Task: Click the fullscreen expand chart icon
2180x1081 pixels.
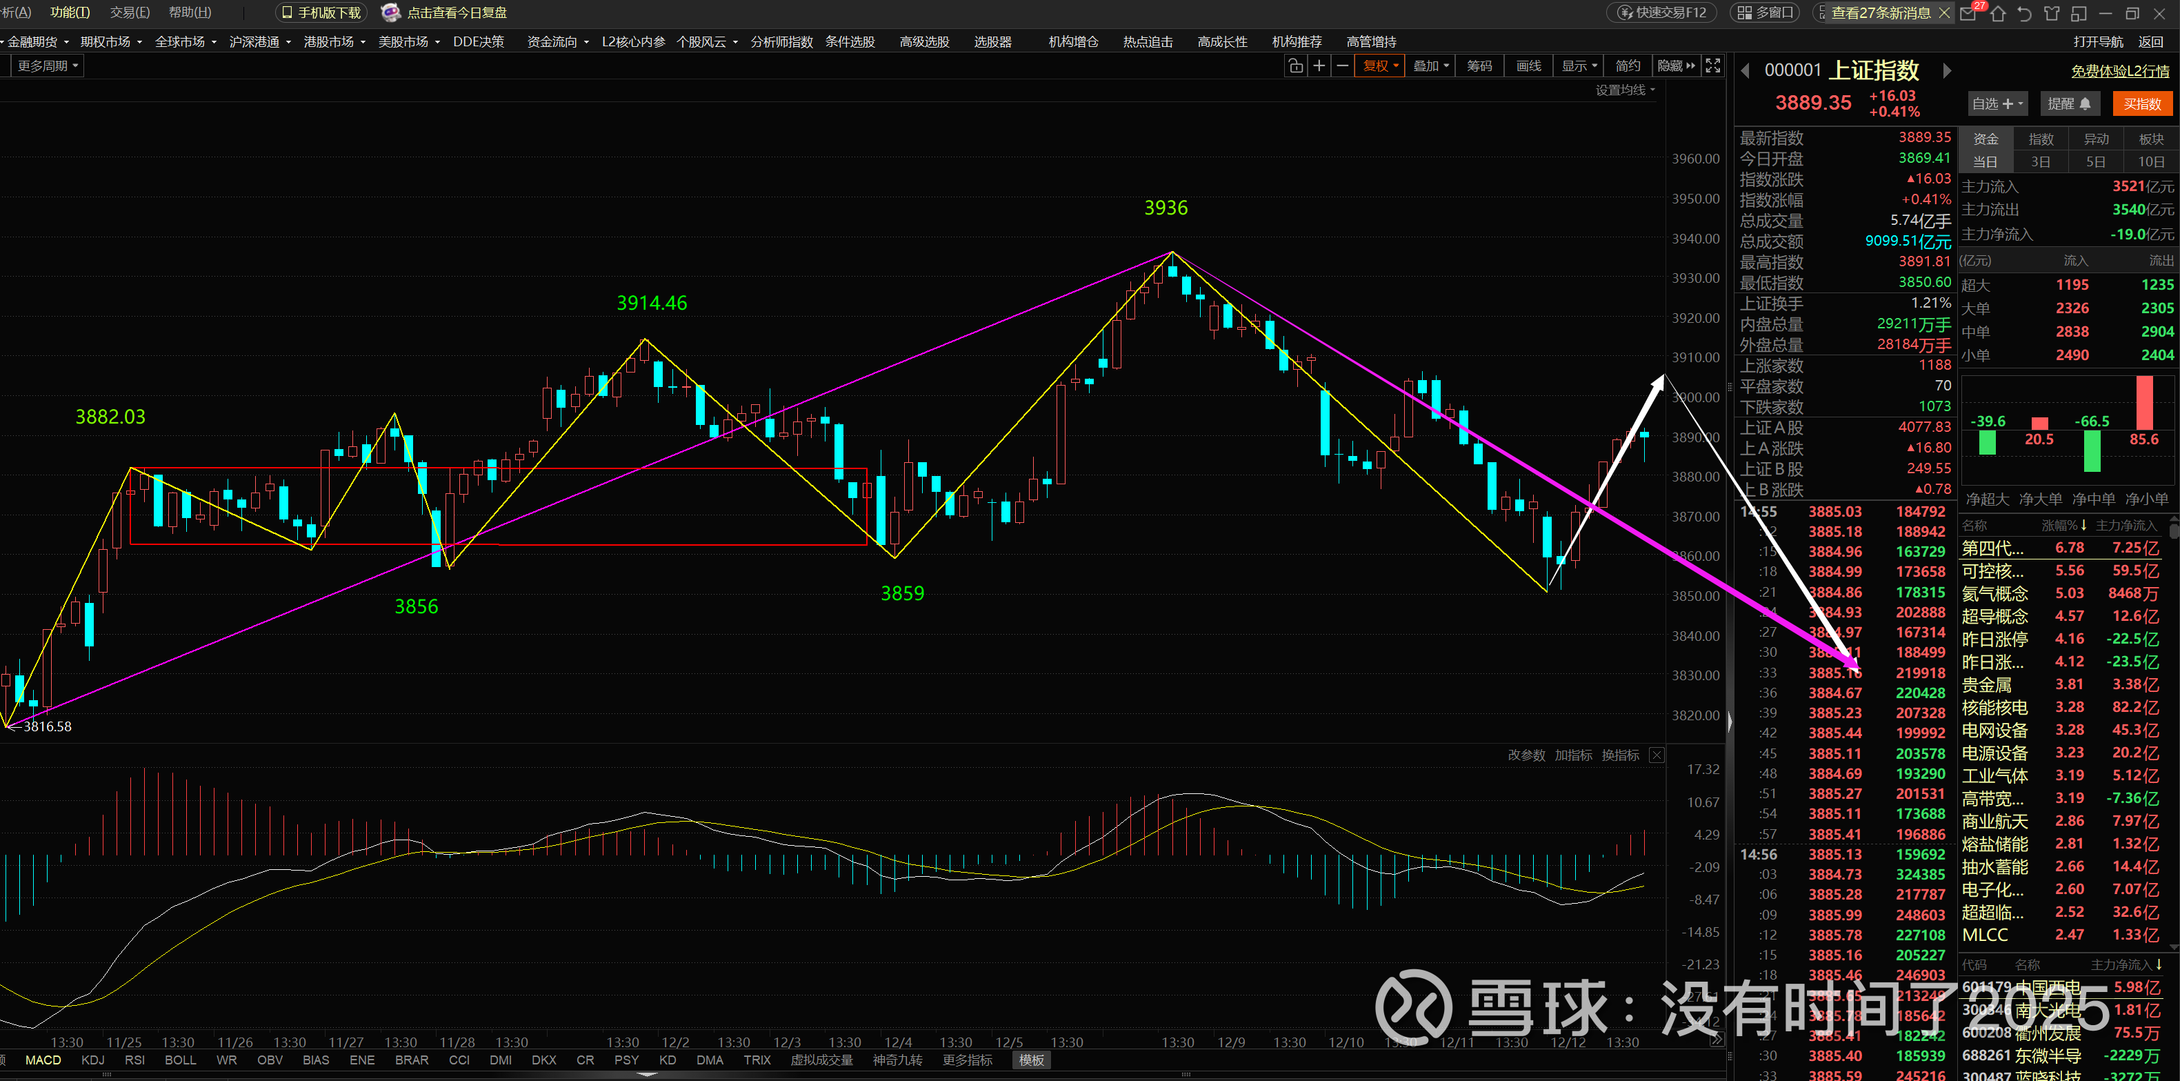Action: pos(1713,66)
